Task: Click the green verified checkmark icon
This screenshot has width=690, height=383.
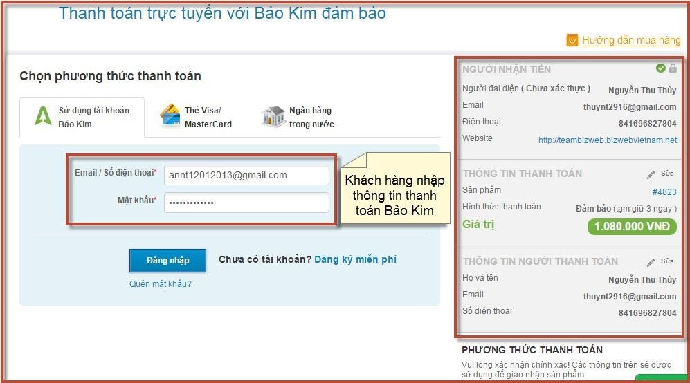Action: (660, 68)
